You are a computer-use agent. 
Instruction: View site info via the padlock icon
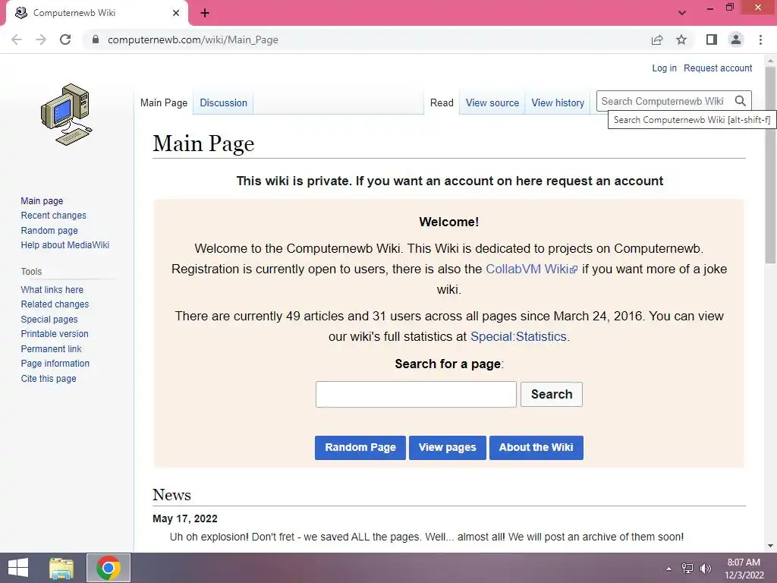(x=96, y=39)
